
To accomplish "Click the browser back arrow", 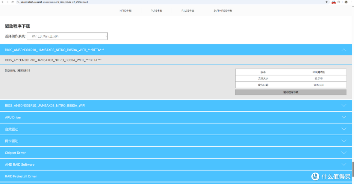I will point(3,2).
